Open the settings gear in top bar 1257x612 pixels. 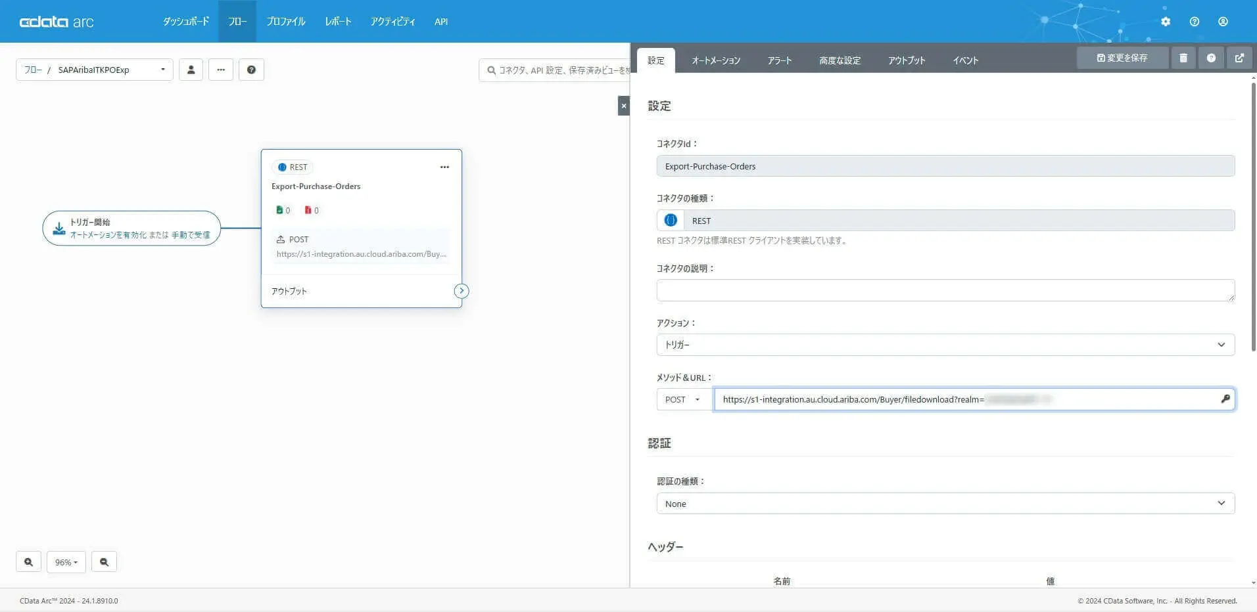coord(1166,22)
